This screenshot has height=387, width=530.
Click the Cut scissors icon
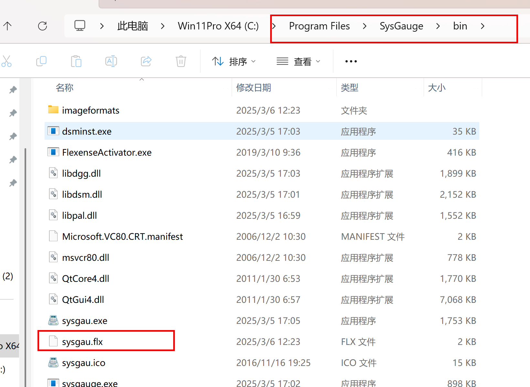tap(6, 61)
